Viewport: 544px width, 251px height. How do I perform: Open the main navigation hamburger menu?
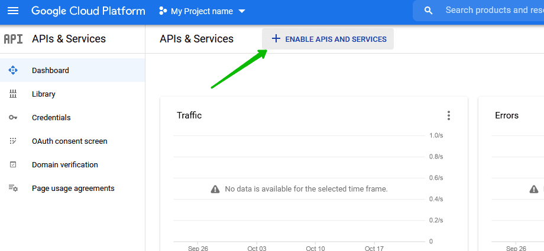click(x=13, y=11)
